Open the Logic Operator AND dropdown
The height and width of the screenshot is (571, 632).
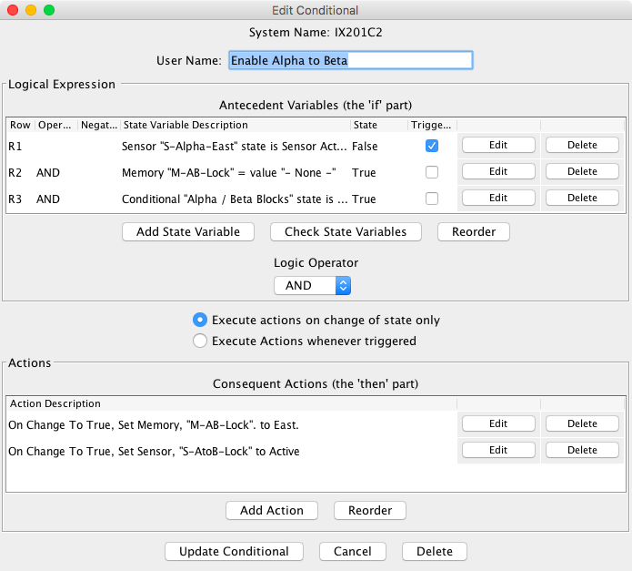[312, 285]
